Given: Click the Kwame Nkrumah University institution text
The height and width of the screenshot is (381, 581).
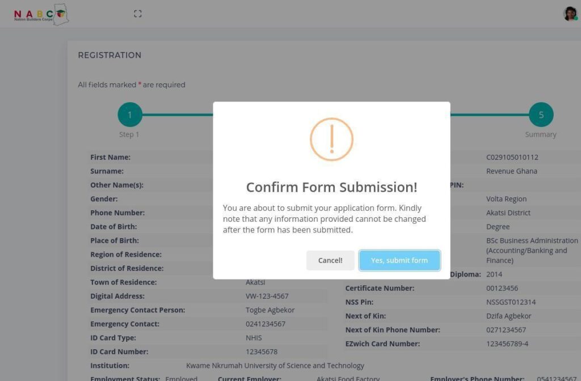Looking at the screenshot, I should pos(275,366).
